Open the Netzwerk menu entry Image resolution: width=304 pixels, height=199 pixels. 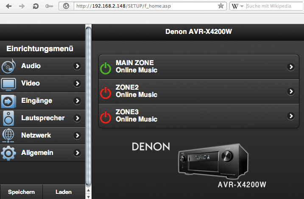coord(42,135)
